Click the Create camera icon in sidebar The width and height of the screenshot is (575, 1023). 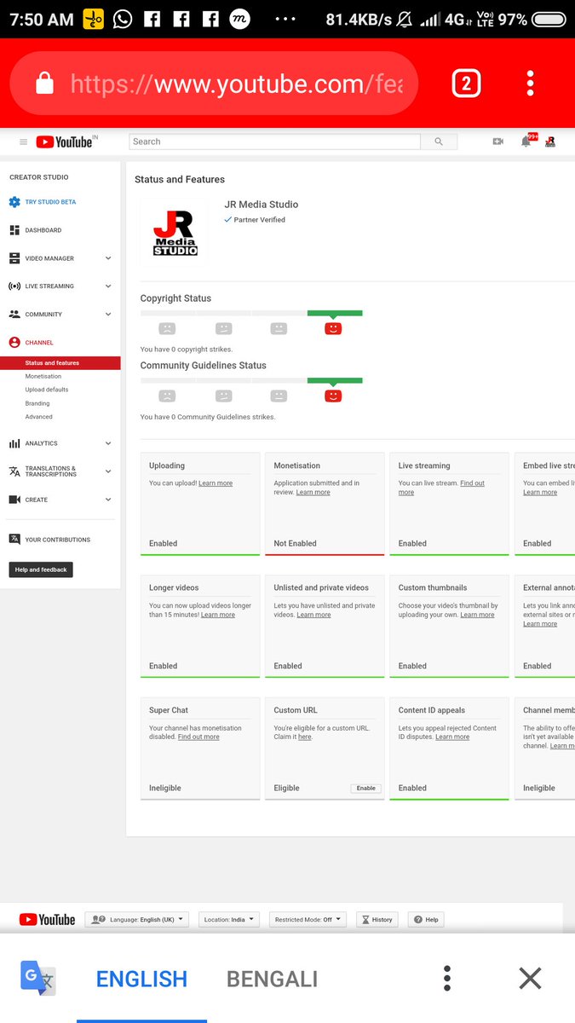point(14,500)
